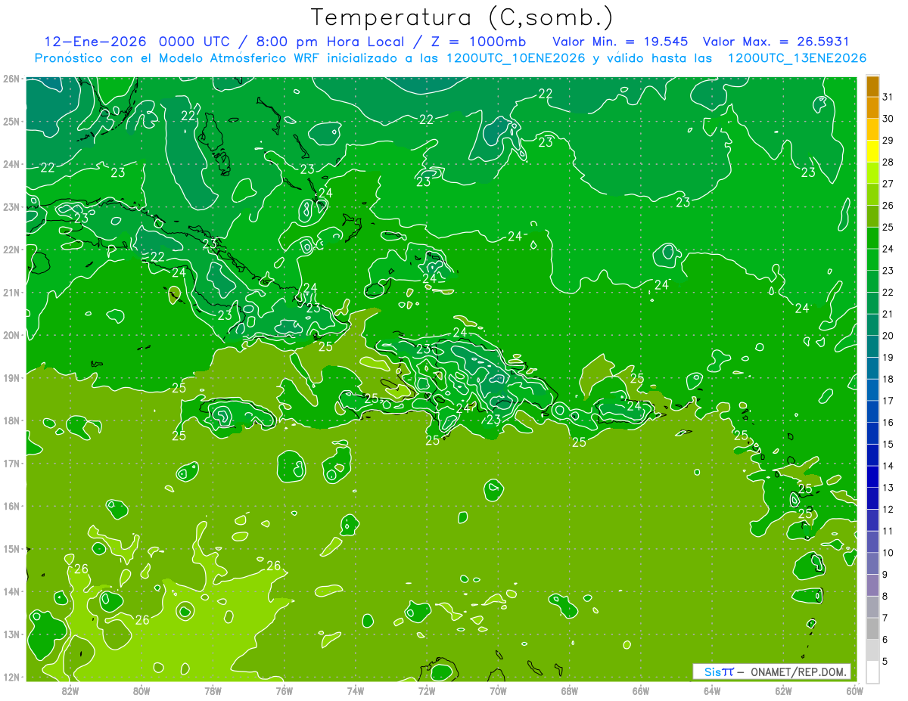Click the "14N" latitude axis label
The width and height of the screenshot is (908, 701).
(x=11, y=591)
